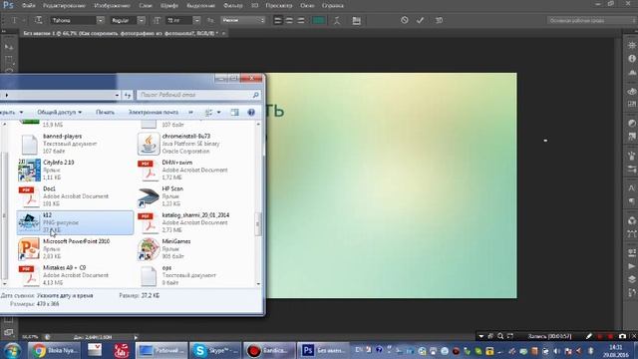638x359 pixels.
Task: Refresh the Explorer folder view
Action: pos(128,96)
